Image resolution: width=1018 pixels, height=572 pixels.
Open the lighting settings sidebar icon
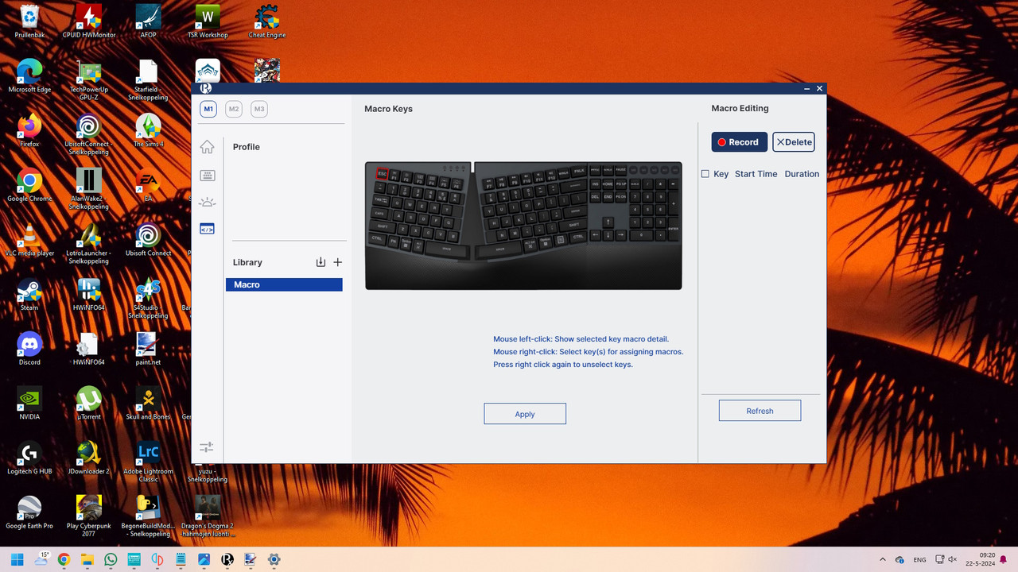[207, 202]
